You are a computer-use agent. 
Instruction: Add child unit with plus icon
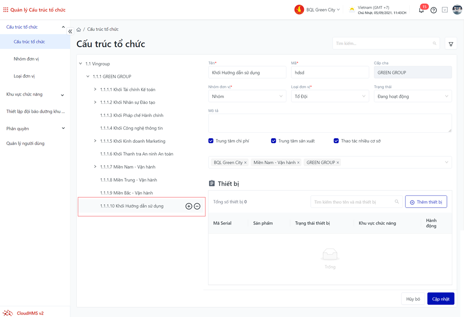(189, 206)
